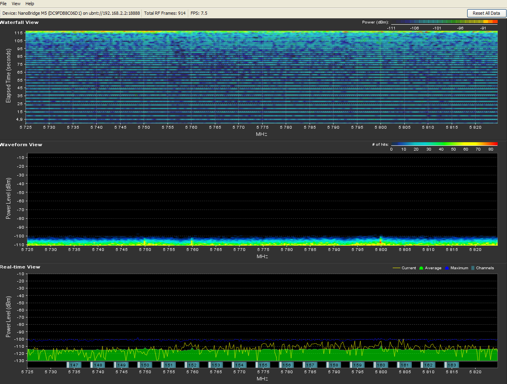Click the -91 value on power scale
507x384 pixels.
point(483,28)
